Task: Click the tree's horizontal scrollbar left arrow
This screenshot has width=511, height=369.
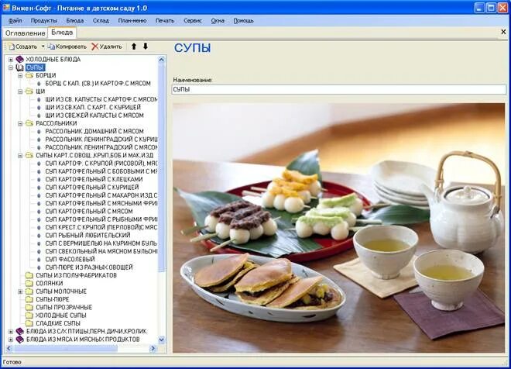Action: 9,348
